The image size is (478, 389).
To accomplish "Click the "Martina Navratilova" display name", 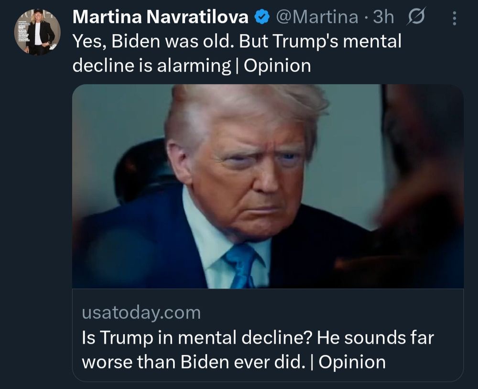I will click(x=161, y=18).
